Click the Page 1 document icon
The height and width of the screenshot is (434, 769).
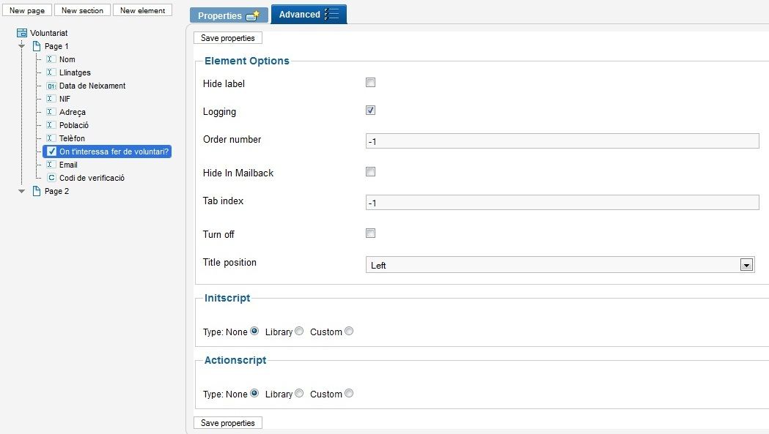click(37, 46)
